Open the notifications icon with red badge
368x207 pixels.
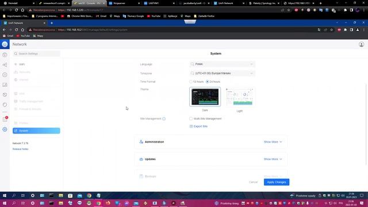click(5, 119)
